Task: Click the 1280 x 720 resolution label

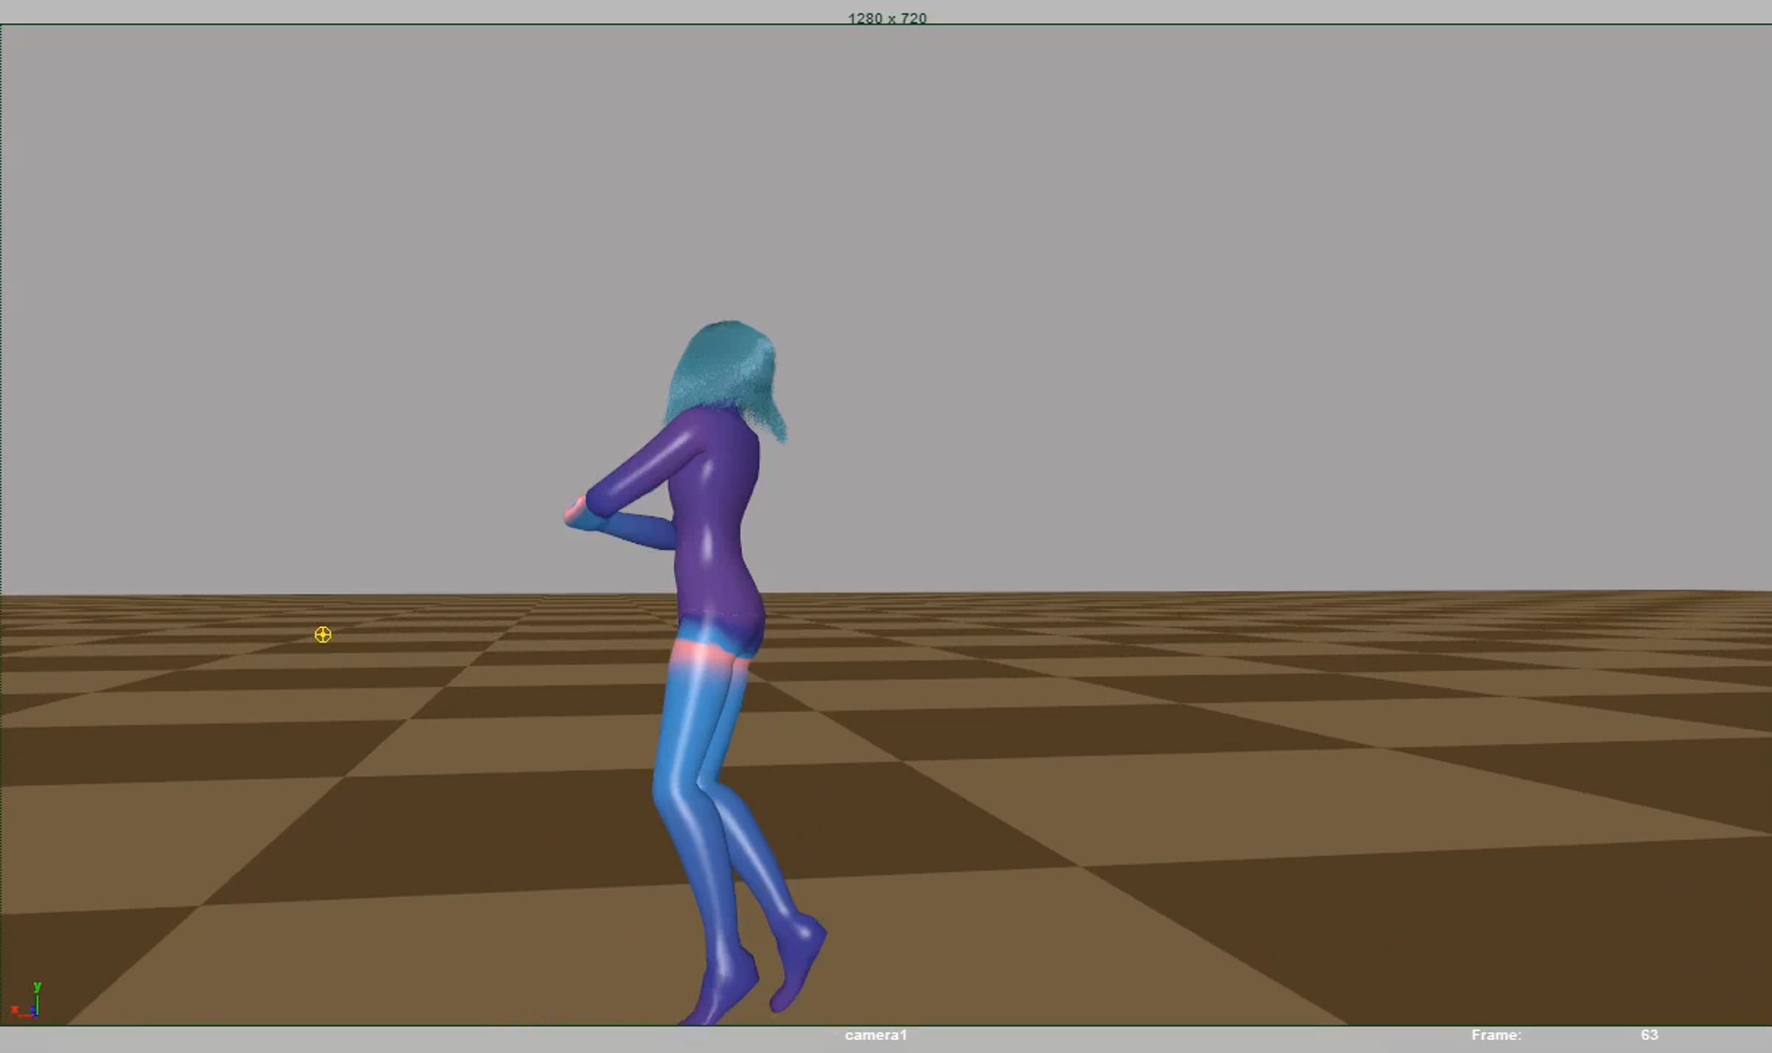Action: tap(887, 18)
